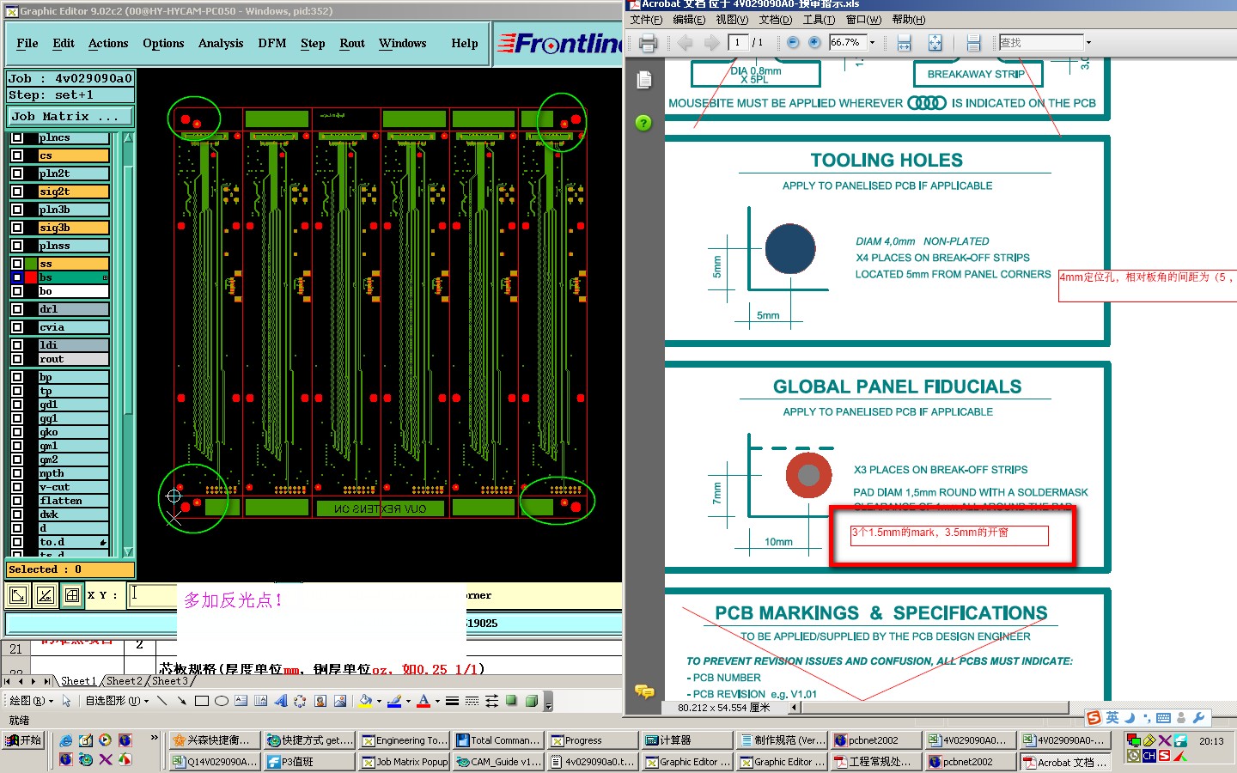Click the X Y coordinate input field
Screen dimensions: 1237x773
click(x=153, y=594)
